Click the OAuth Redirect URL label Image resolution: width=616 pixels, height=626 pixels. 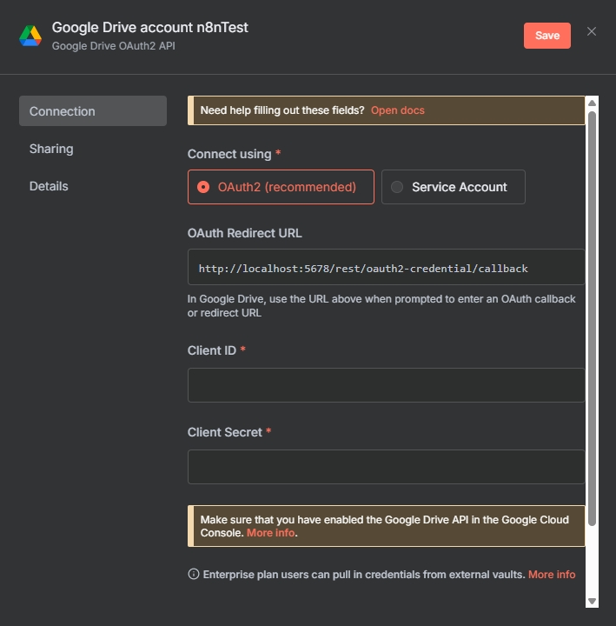244,233
